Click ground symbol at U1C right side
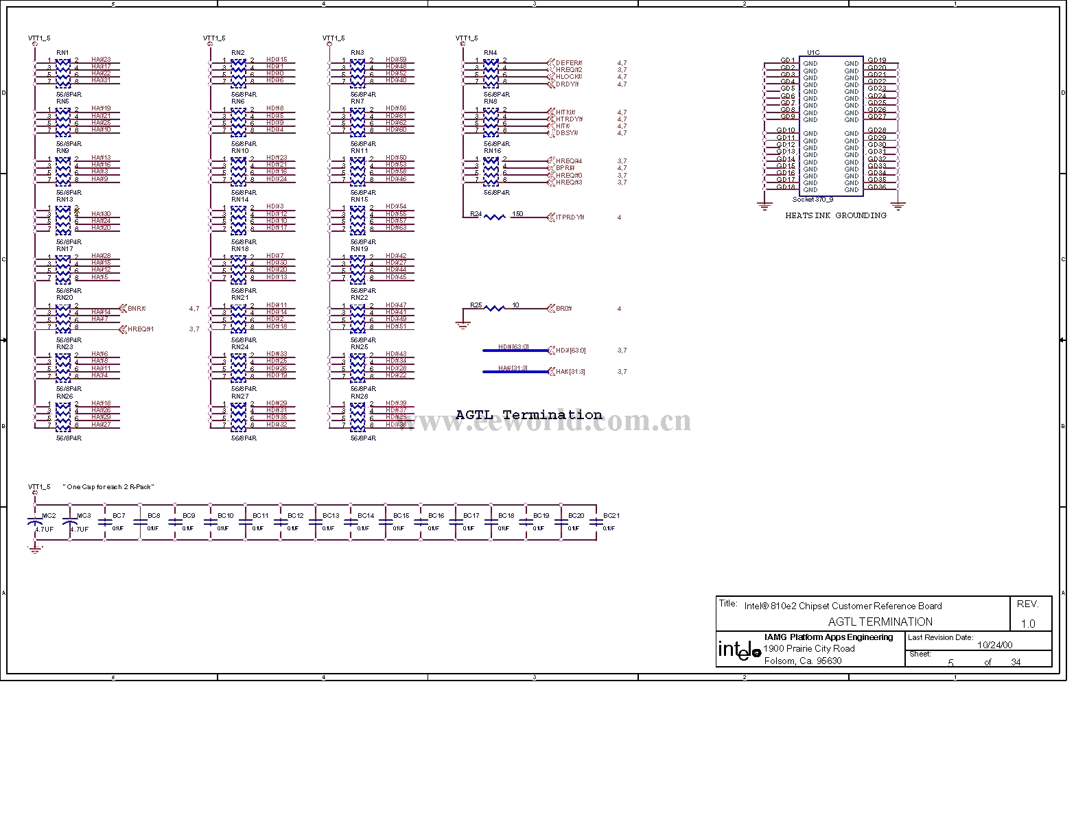1087x839 pixels. point(898,204)
